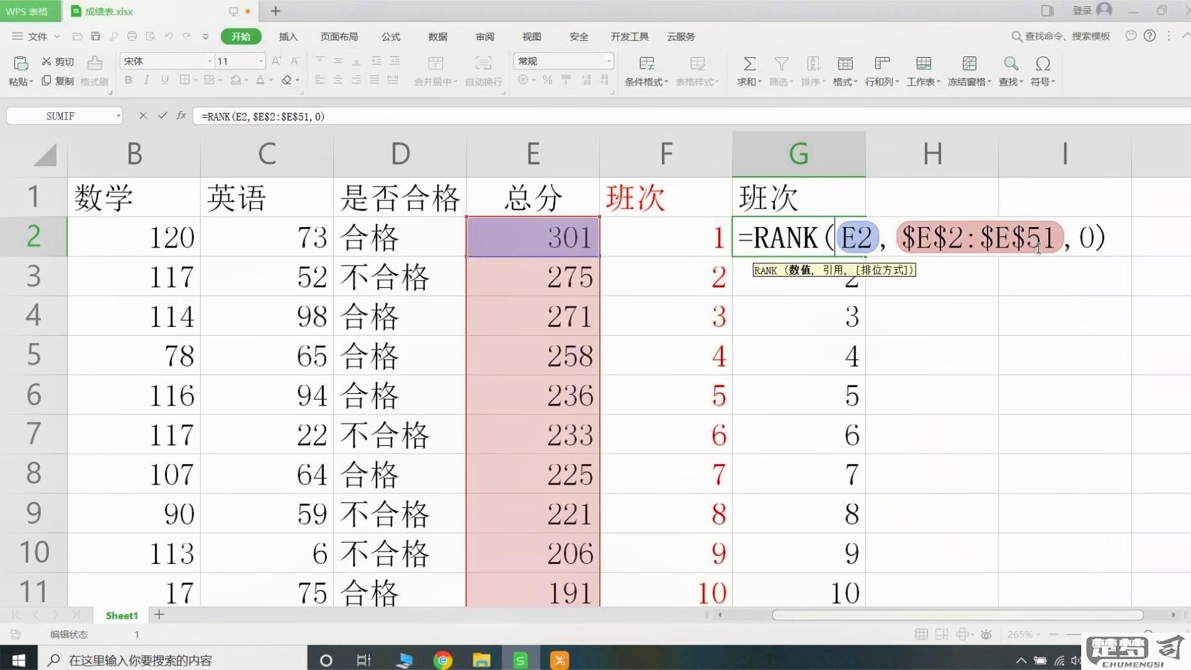
Task: Switch to the 开始 Home tab
Action: 241,37
